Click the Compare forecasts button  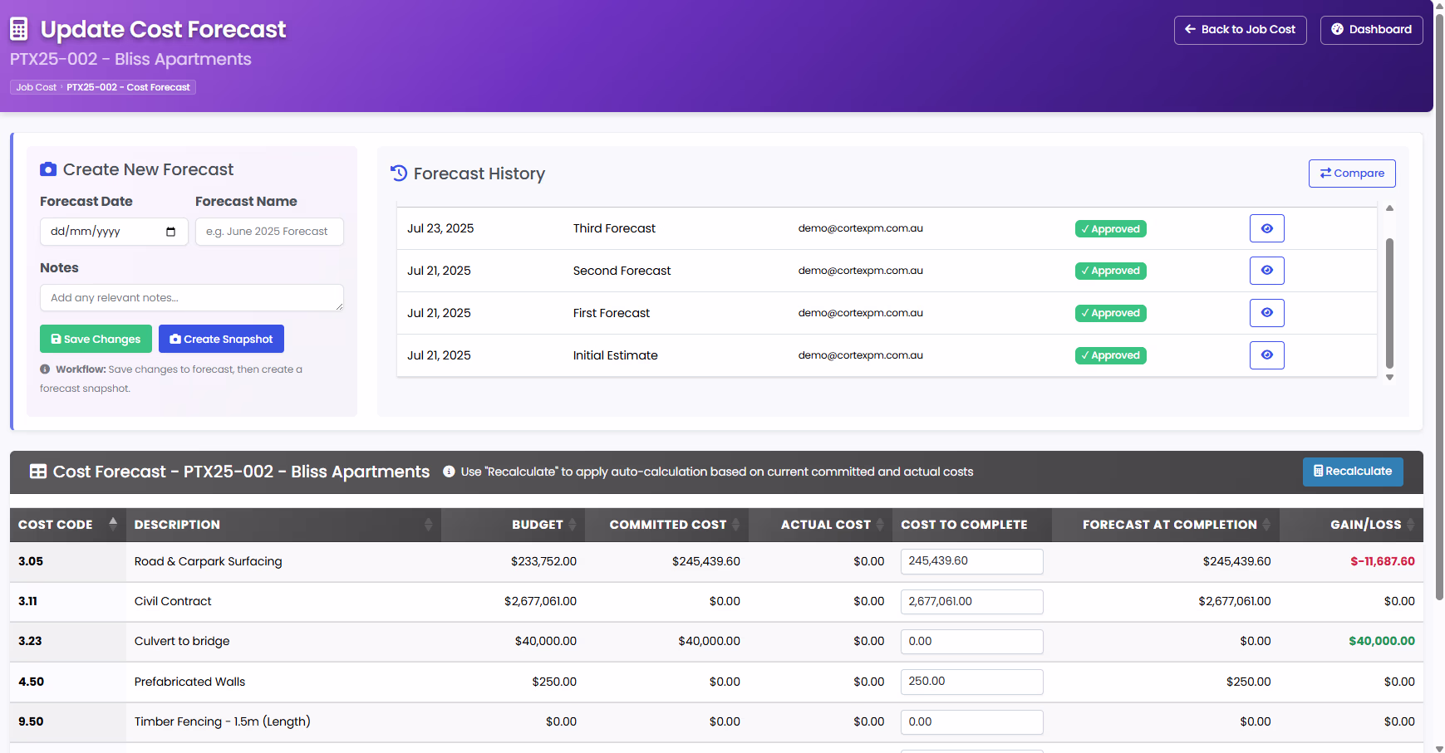[x=1352, y=174]
